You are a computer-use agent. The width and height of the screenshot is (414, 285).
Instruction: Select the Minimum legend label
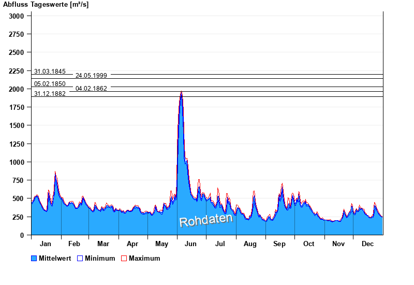[x=100, y=259]
